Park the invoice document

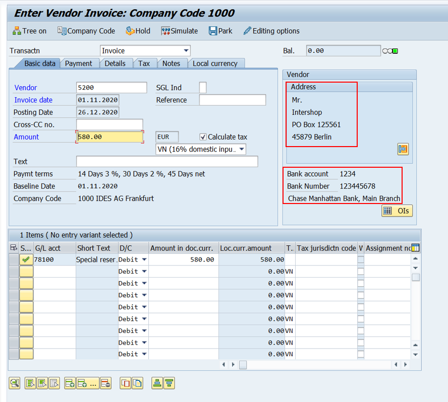(220, 31)
